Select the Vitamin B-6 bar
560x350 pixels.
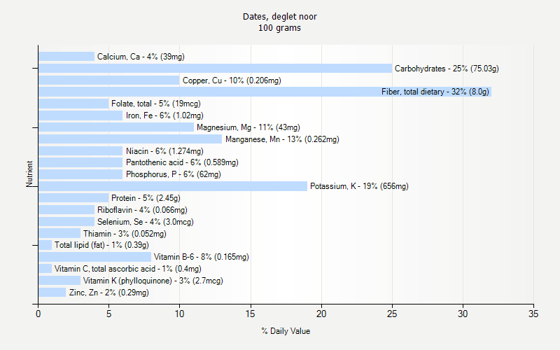coord(94,257)
